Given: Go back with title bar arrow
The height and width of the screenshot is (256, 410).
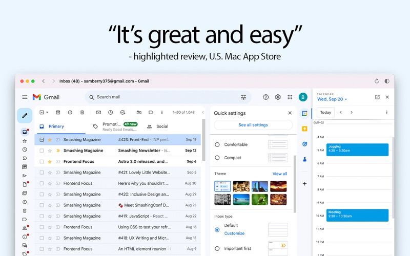Looking at the screenshot, I should (44, 81).
